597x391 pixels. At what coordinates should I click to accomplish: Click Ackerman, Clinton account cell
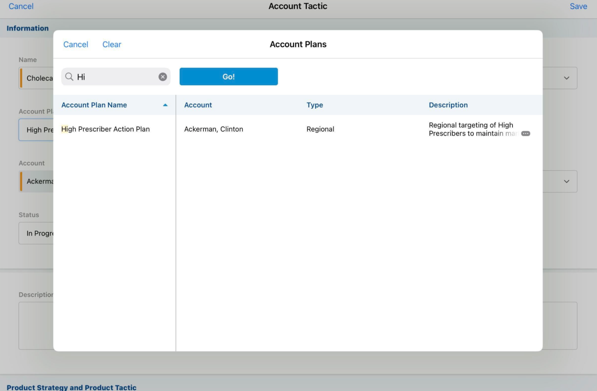click(214, 129)
